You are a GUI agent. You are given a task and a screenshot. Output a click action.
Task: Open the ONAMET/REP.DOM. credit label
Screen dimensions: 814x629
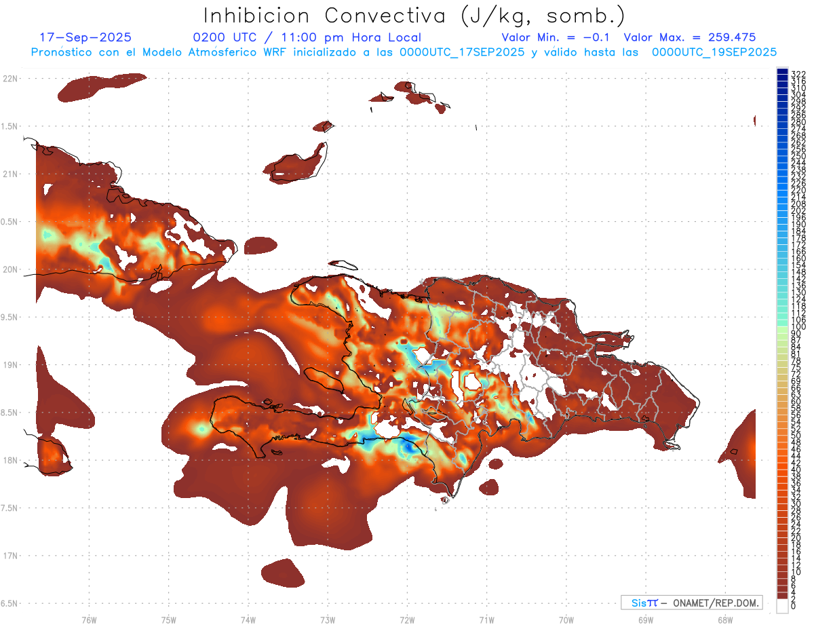pyautogui.click(x=714, y=603)
